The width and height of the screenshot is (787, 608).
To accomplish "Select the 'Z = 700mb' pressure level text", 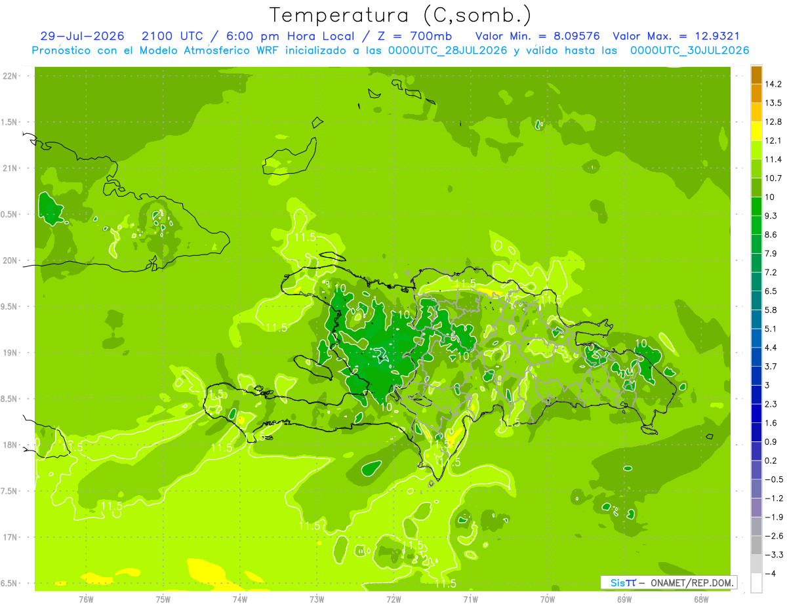I will 414,36.
